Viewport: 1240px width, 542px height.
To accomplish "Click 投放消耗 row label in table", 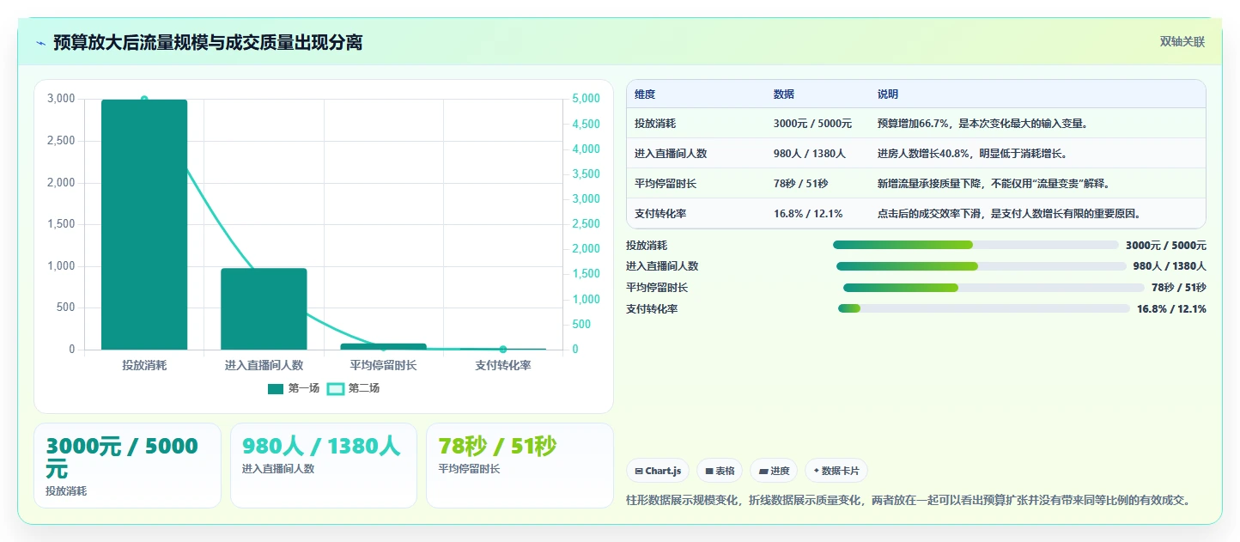I will [x=655, y=124].
